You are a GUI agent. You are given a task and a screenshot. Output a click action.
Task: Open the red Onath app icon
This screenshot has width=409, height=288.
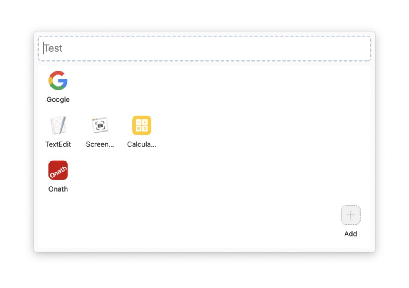click(x=58, y=170)
